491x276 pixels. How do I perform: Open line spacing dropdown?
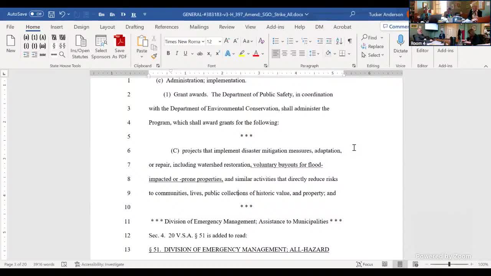click(314, 53)
